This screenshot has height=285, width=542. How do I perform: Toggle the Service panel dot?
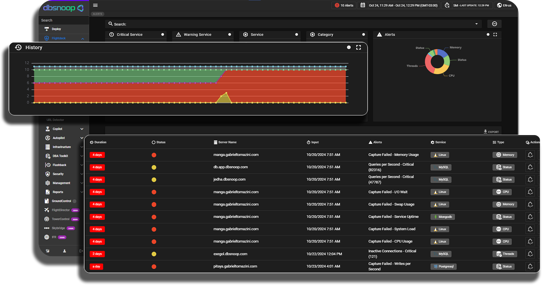[296, 34]
